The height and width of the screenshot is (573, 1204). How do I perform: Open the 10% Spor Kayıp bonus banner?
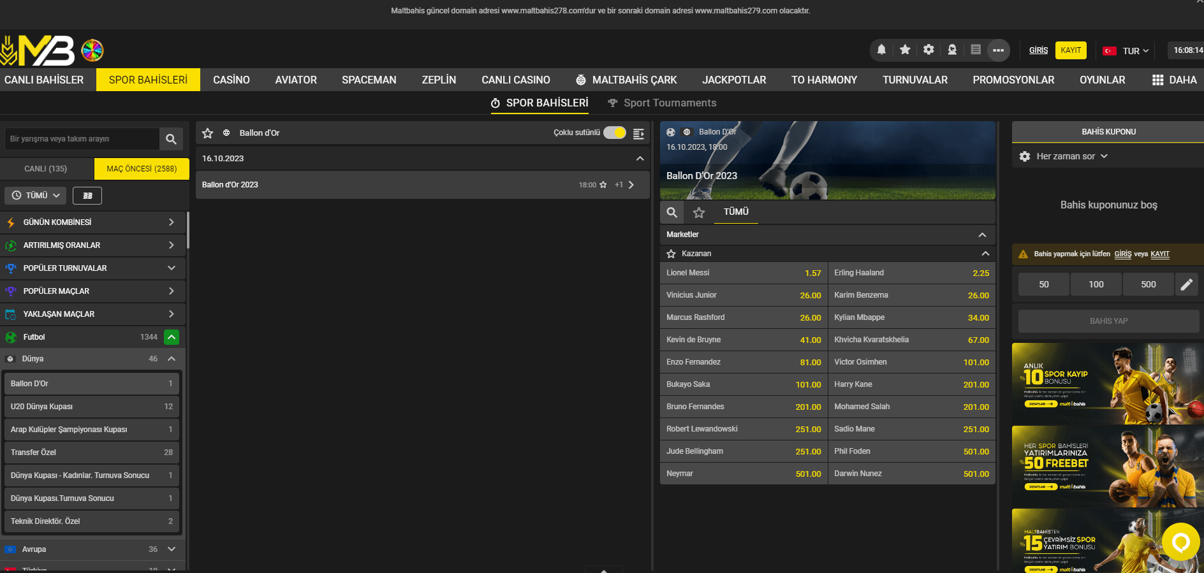coord(1108,384)
